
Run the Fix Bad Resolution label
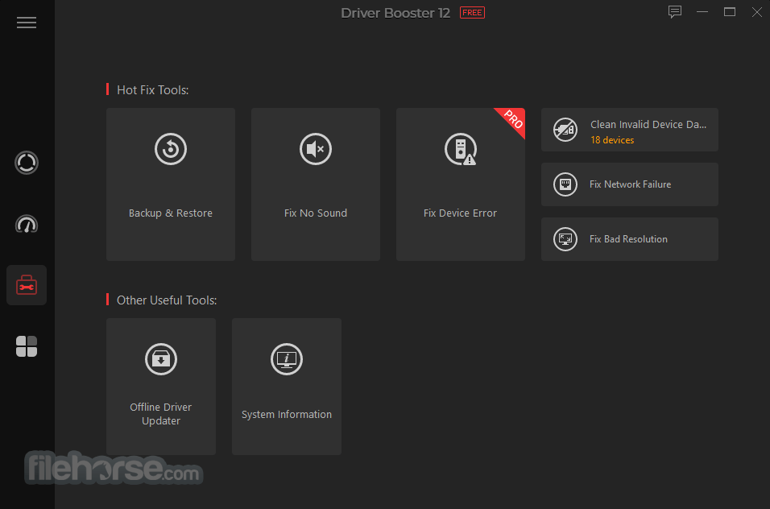coord(628,239)
